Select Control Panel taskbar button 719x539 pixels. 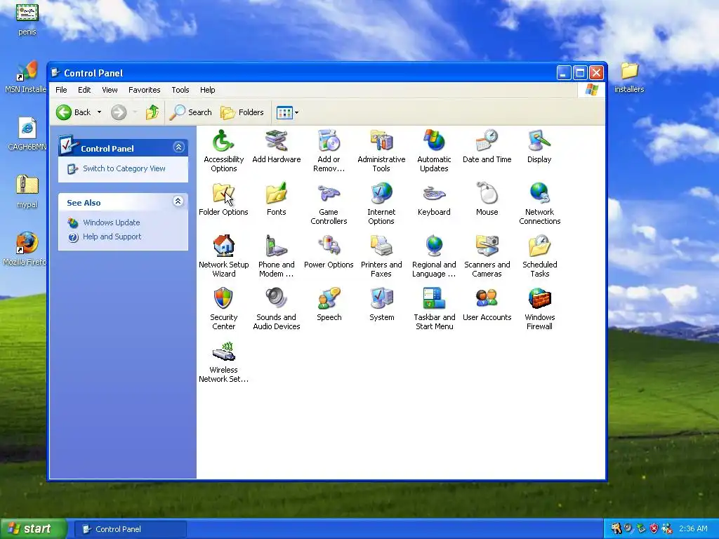click(x=131, y=529)
